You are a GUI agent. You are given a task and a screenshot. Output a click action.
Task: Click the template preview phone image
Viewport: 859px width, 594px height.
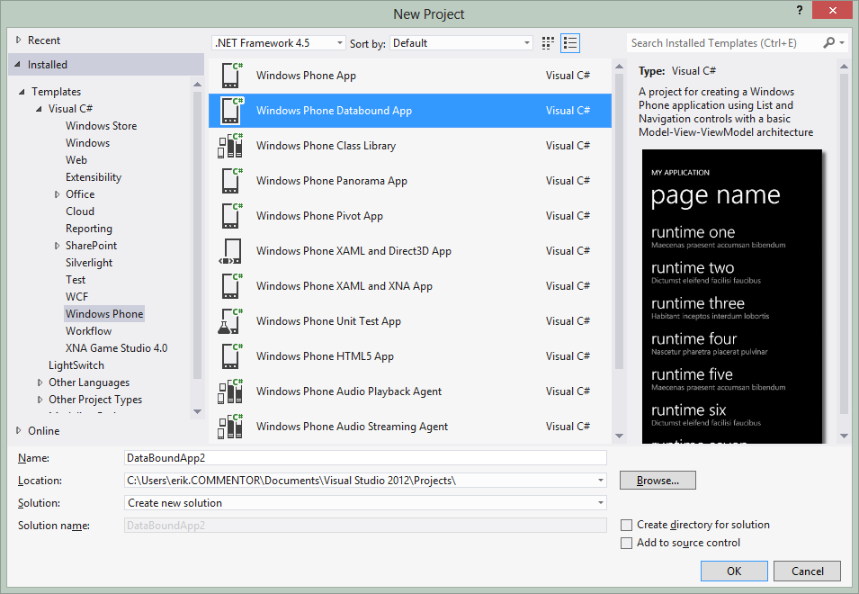pos(732,297)
